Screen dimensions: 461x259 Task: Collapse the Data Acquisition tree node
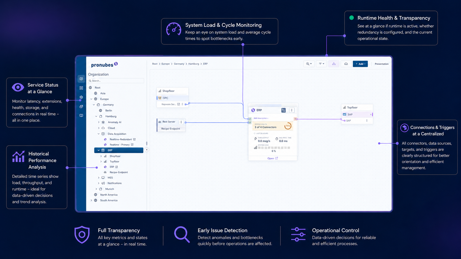pyautogui.click(x=99, y=134)
